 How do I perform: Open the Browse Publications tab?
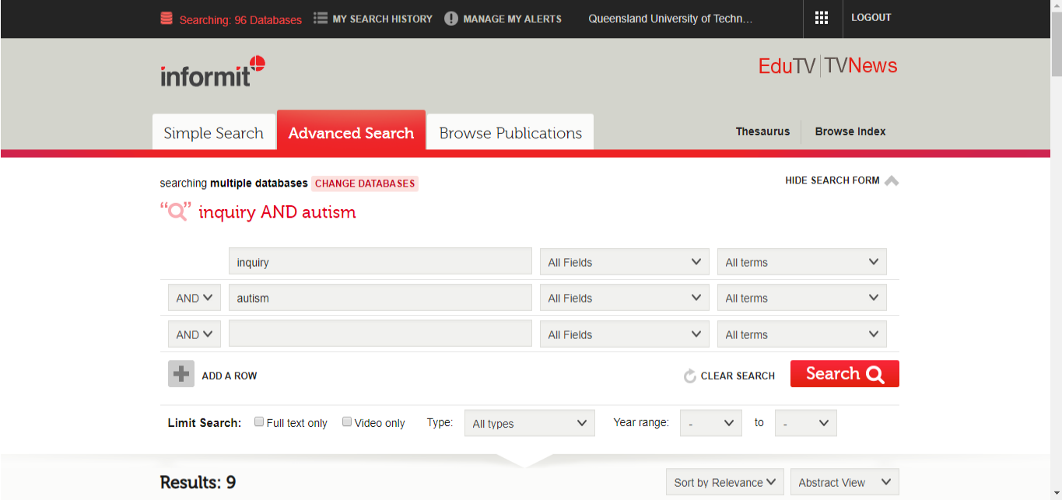(x=510, y=132)
